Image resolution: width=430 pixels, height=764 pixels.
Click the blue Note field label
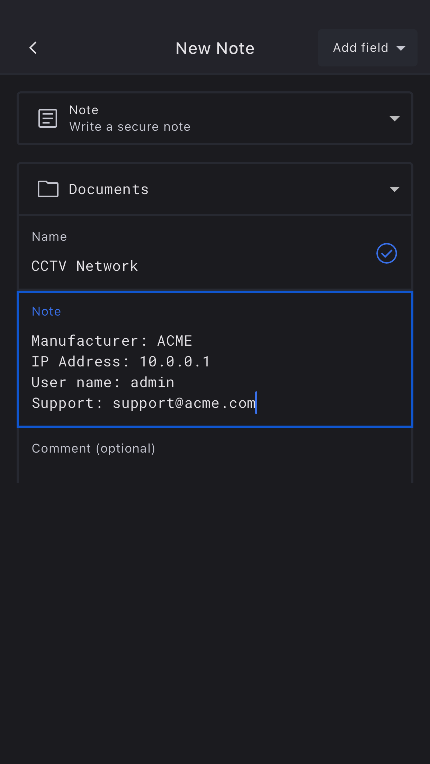[x=46, y=311]
